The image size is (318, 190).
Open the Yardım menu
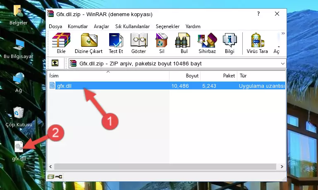pos(193,26)
